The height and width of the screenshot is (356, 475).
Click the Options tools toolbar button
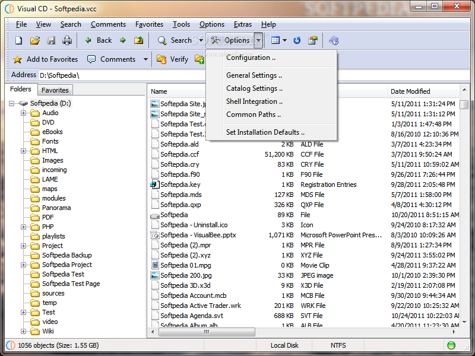(x=230, y=40)
